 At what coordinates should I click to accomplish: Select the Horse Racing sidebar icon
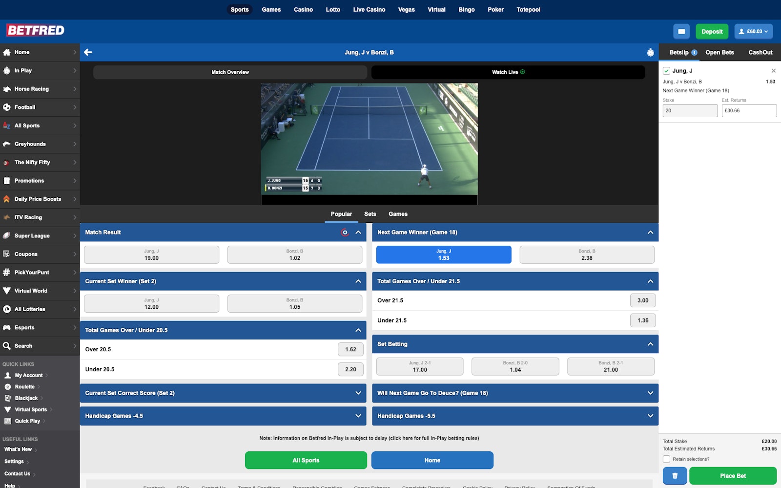(x=7, y=89)
